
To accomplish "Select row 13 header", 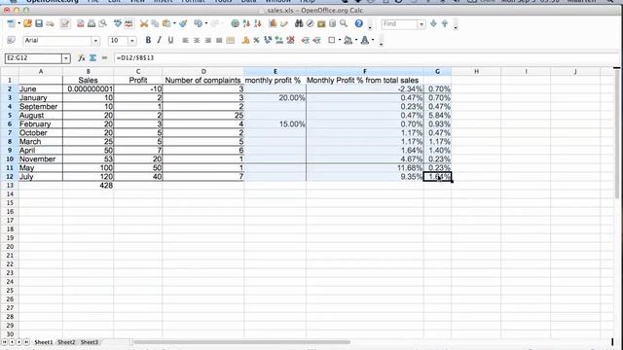I will click(x=10, y=186).
